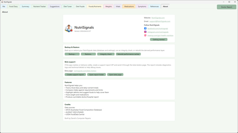
Task: Open the NutriSignals.com website link
Action: 158,18
